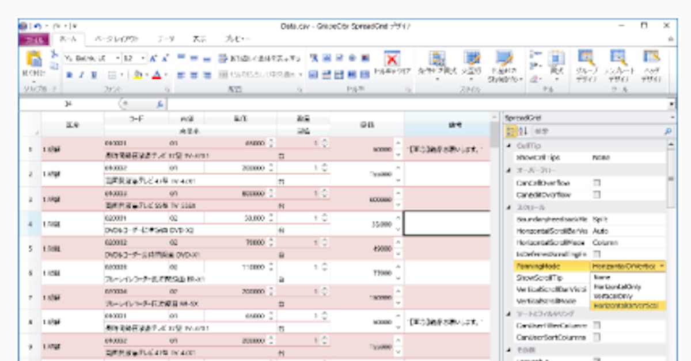691x361 pixels.
Task: Toggle the CanCellOverflow checkbox
Action: point(597,183)
